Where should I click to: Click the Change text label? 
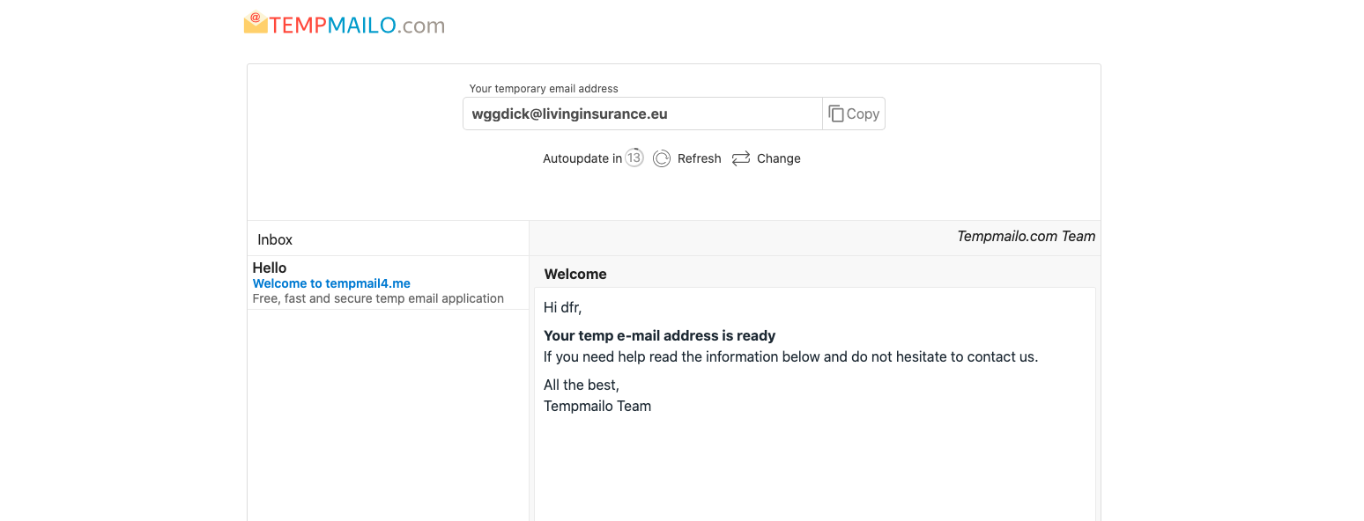click(779, 158)
